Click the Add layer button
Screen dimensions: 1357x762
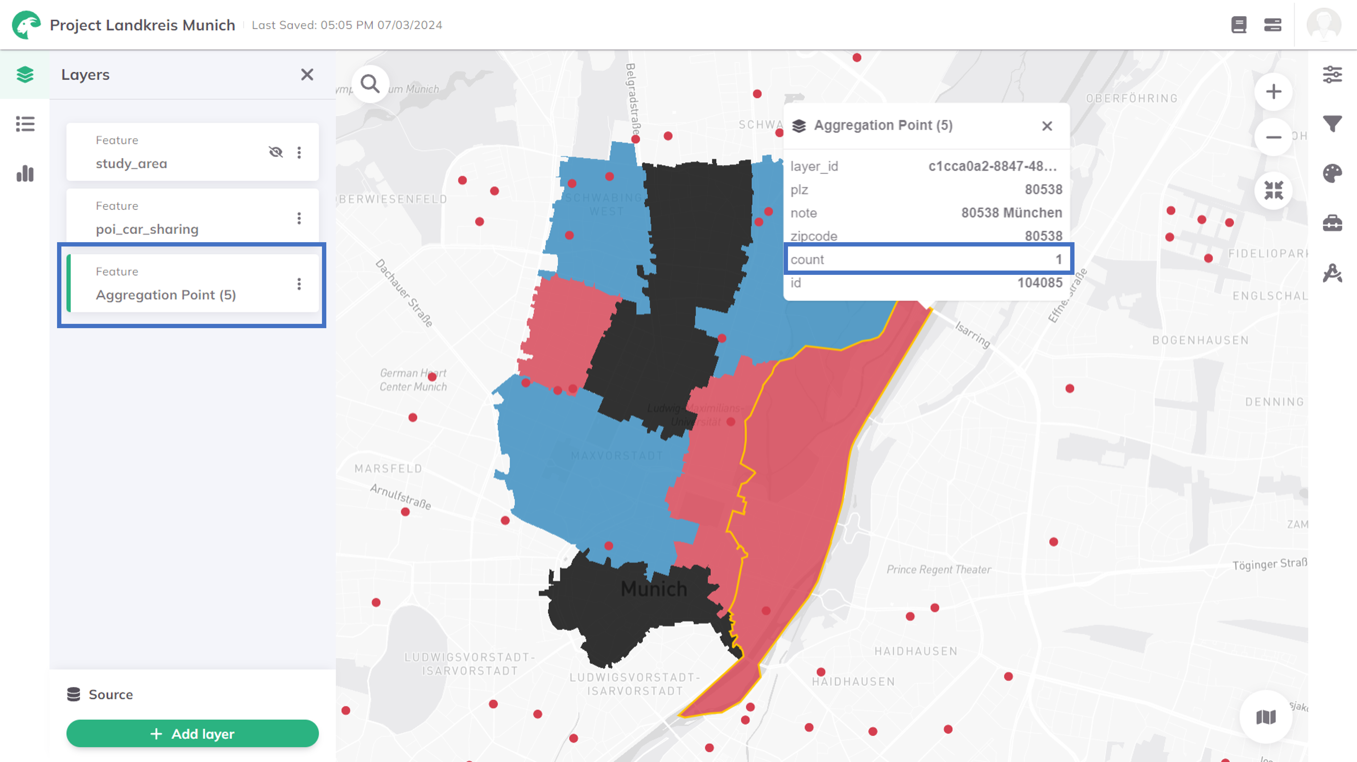[x=192, y=734]
